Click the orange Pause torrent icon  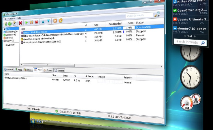[x=31, y=22]
